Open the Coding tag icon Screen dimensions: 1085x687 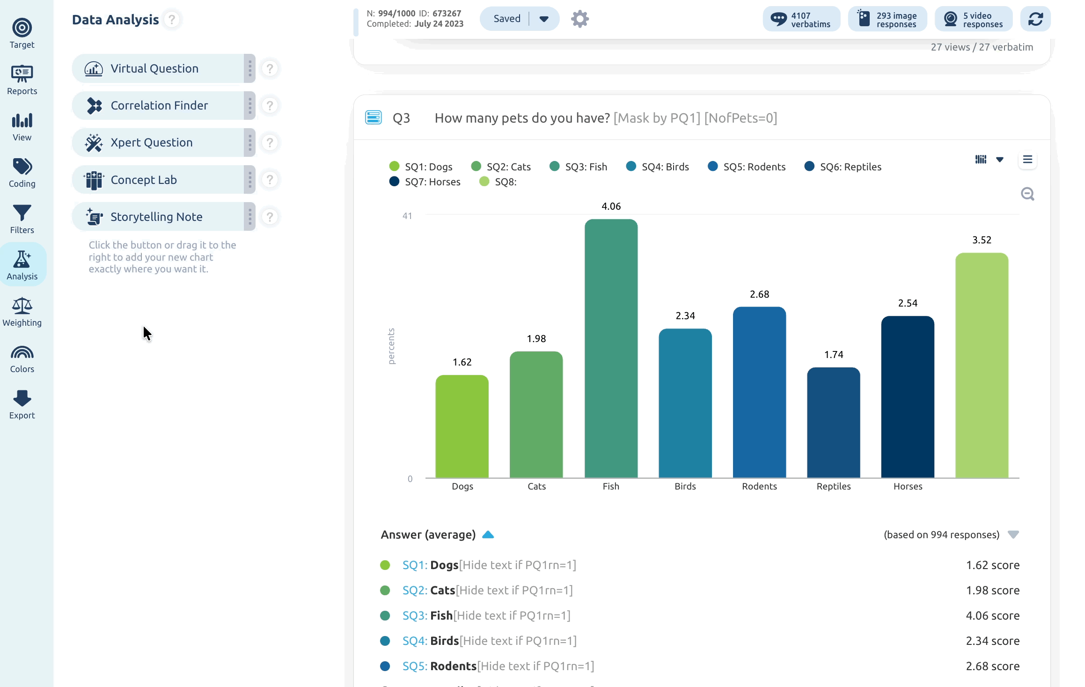tap(22, 167)
